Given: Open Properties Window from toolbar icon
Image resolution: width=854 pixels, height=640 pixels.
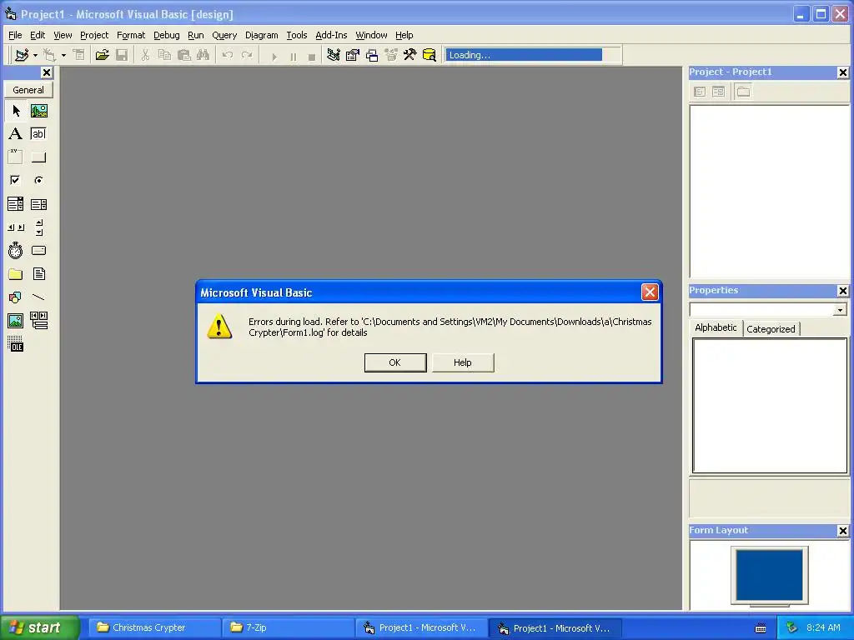Looking at the screenshot, I should (353, 55).
